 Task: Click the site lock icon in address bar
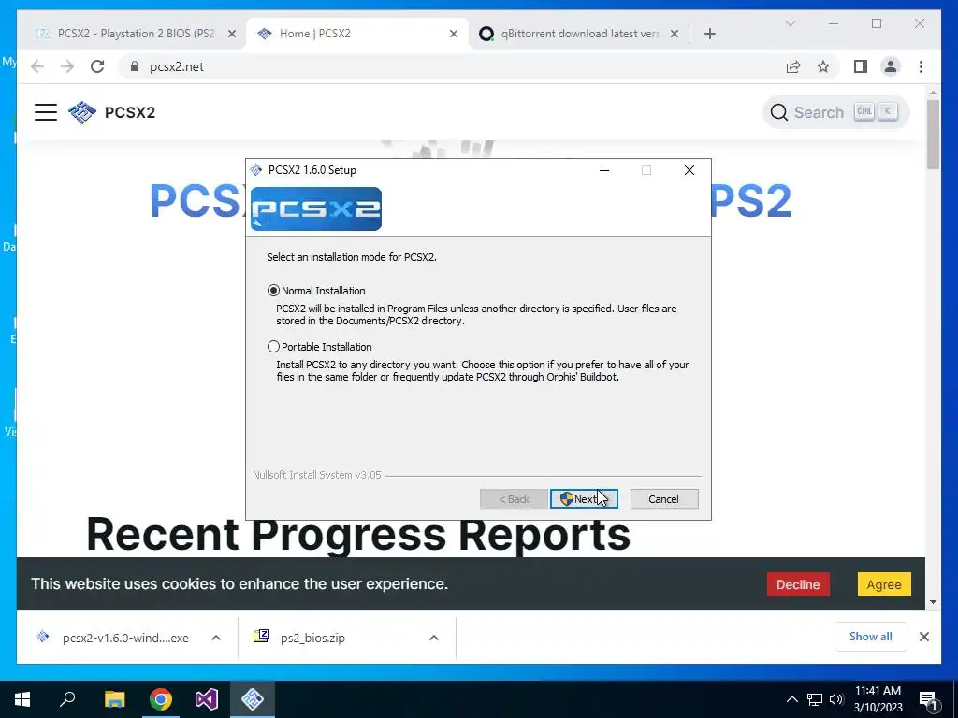pos(135,66)
